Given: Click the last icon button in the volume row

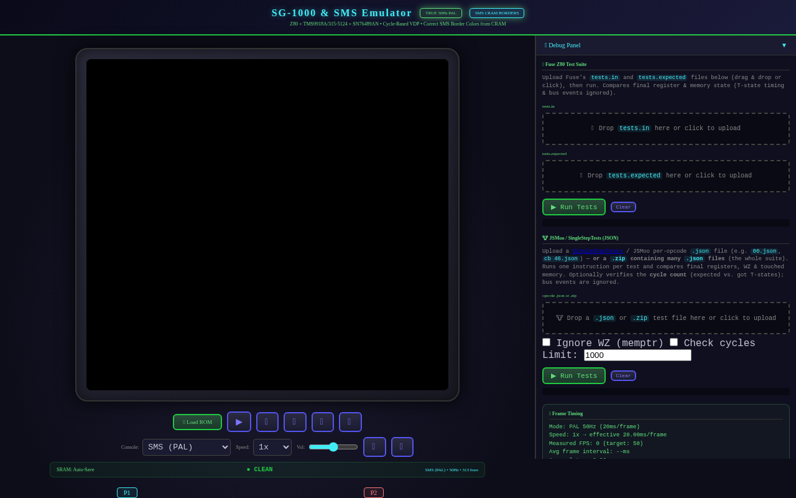Looking at the screenshot, I should [x=402, y=447].
